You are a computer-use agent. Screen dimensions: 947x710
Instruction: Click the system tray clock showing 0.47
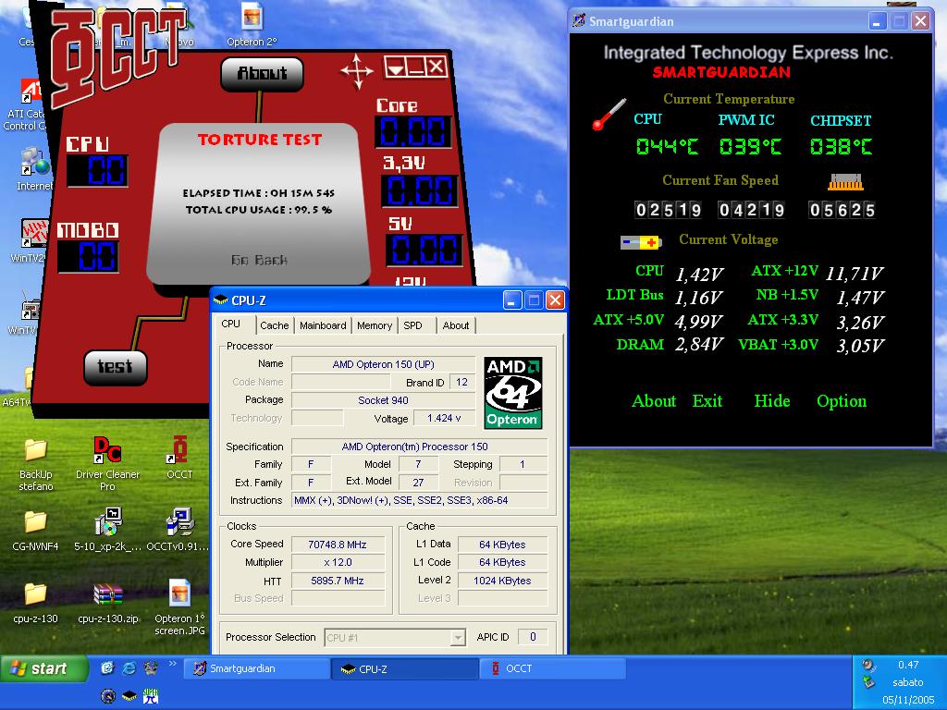pos(908,665)
